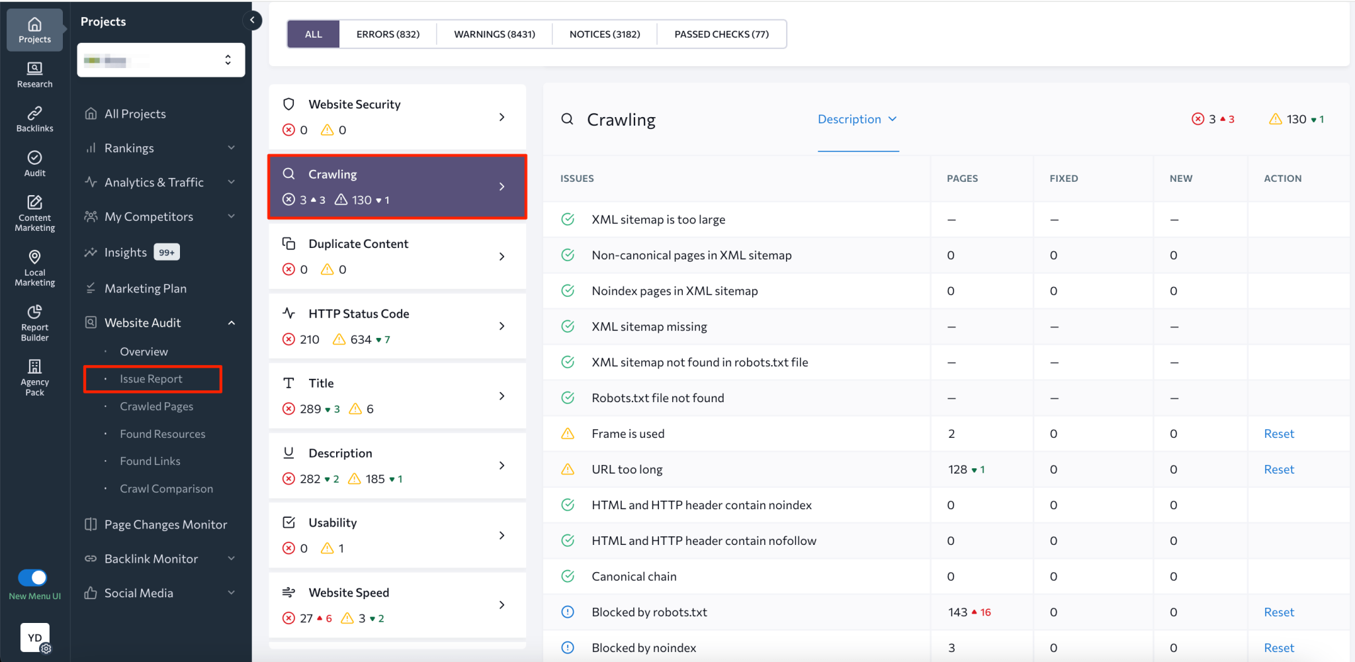1355x662 pixels.
Task: Expand the Website Security card
Action: [x=396, y=116]
